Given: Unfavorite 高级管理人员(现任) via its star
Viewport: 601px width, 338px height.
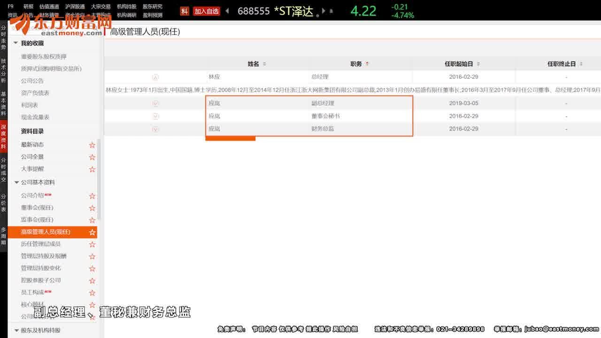Looking at the screenshot, I should (92, 232).
